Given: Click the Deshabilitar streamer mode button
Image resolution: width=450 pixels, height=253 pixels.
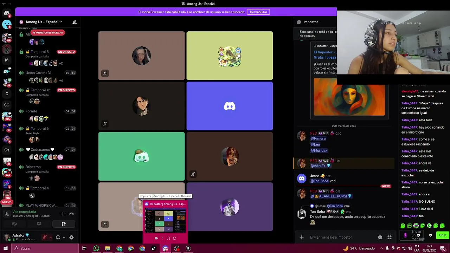Looking at the screenshot, I should 258,12.
